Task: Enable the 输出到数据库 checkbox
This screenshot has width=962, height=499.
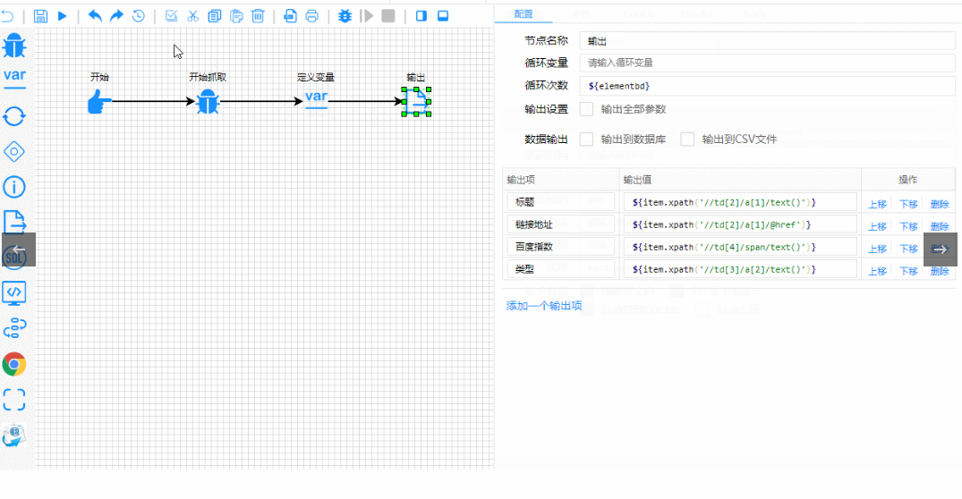Action: 586,140
